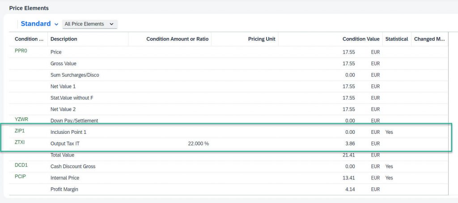Click the ZIP1 condition type link
Image resolution: width=458 pixels, height=203 pixels.
click(20, 131)
